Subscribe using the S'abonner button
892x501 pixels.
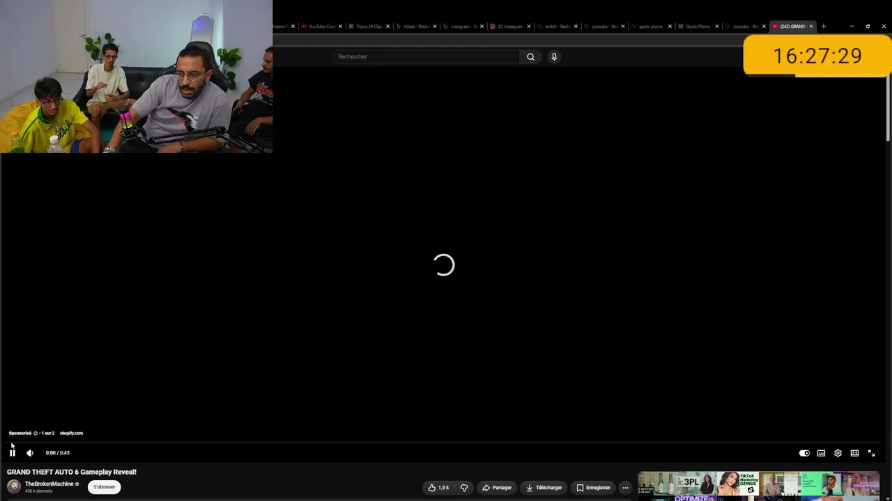coord(105,487)
